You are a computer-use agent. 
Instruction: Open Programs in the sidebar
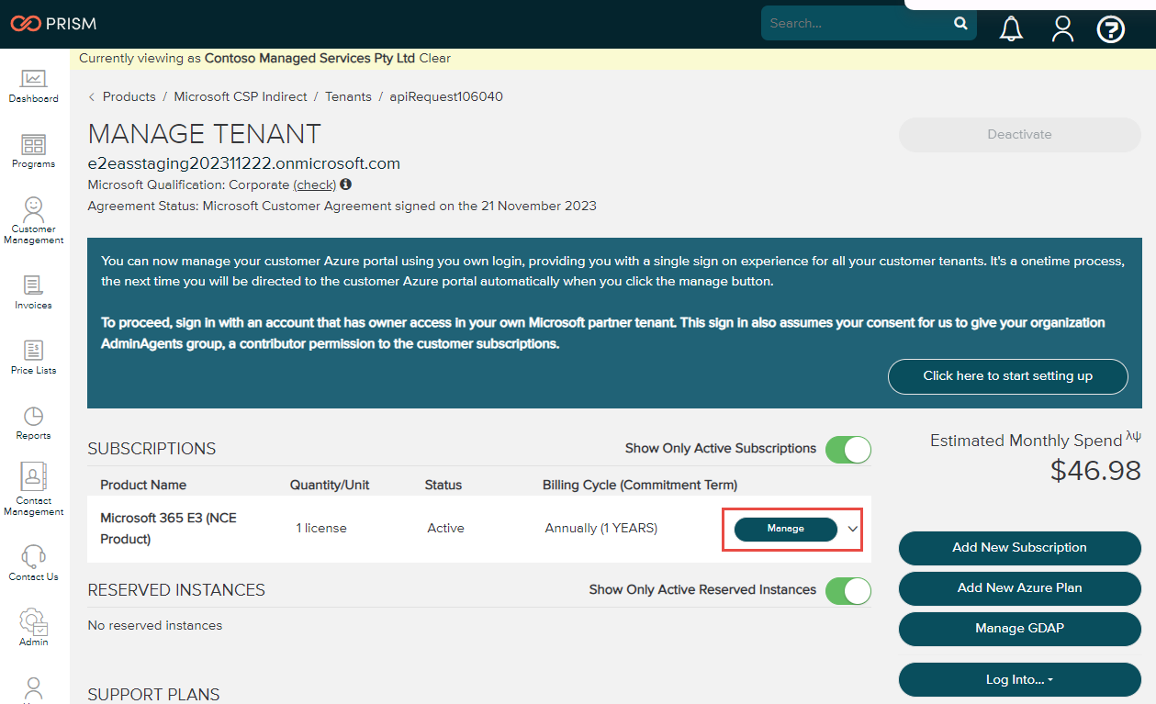click(34, 151)
